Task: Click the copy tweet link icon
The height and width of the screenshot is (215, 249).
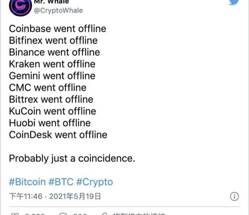Action: pos(104,214)
